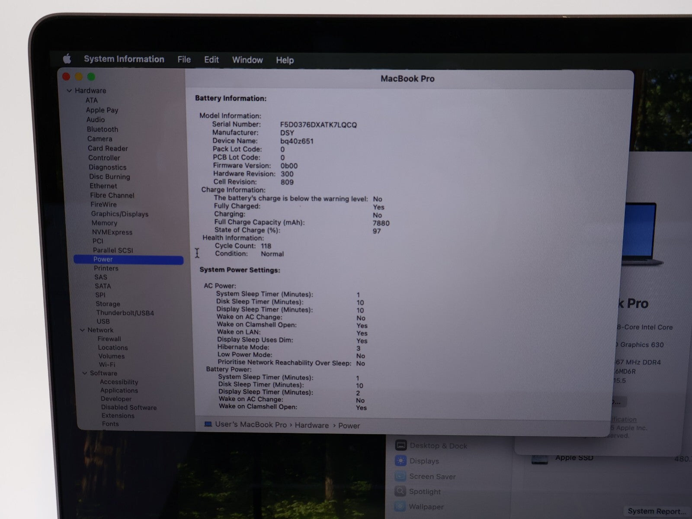Select Ethernet in the sidebar
Viewport: 692px width, 519px height.
tap(103, 186)
